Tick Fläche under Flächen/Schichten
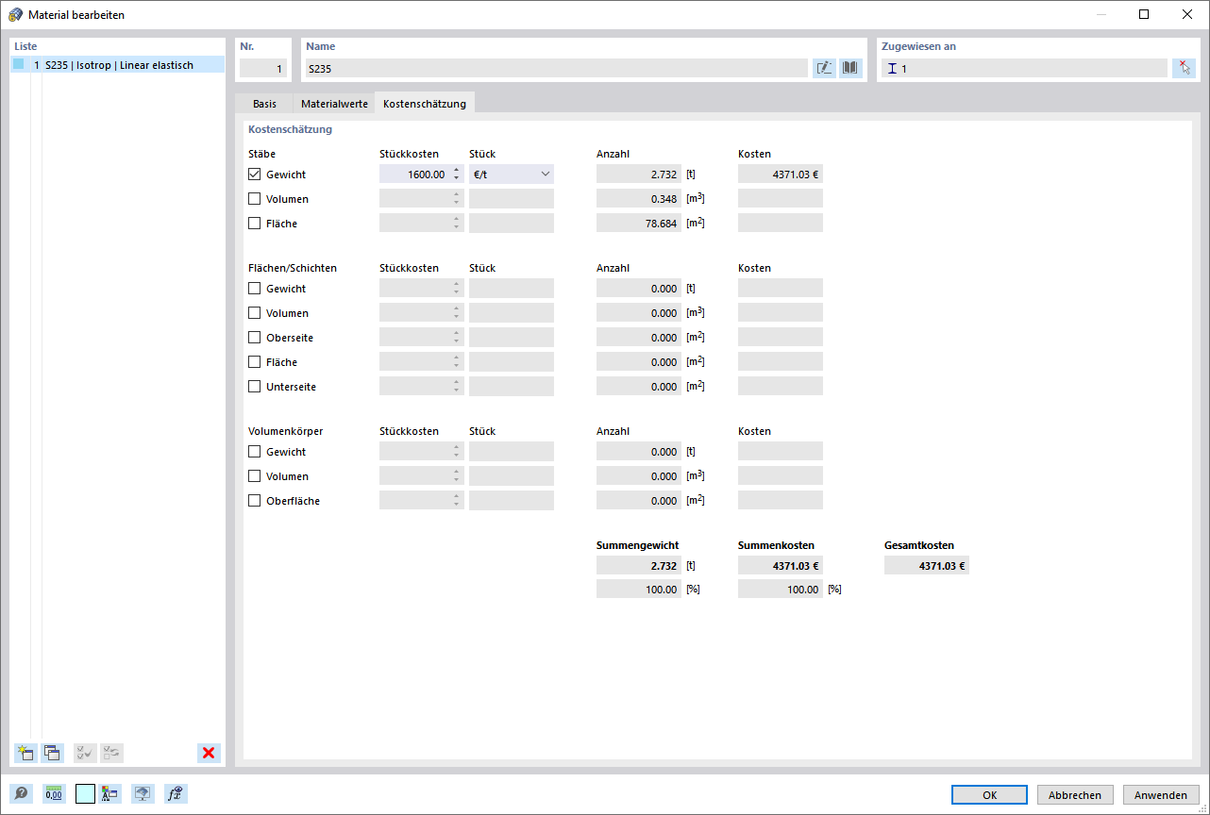This screenshot has width=1210, height=815. 255,362
